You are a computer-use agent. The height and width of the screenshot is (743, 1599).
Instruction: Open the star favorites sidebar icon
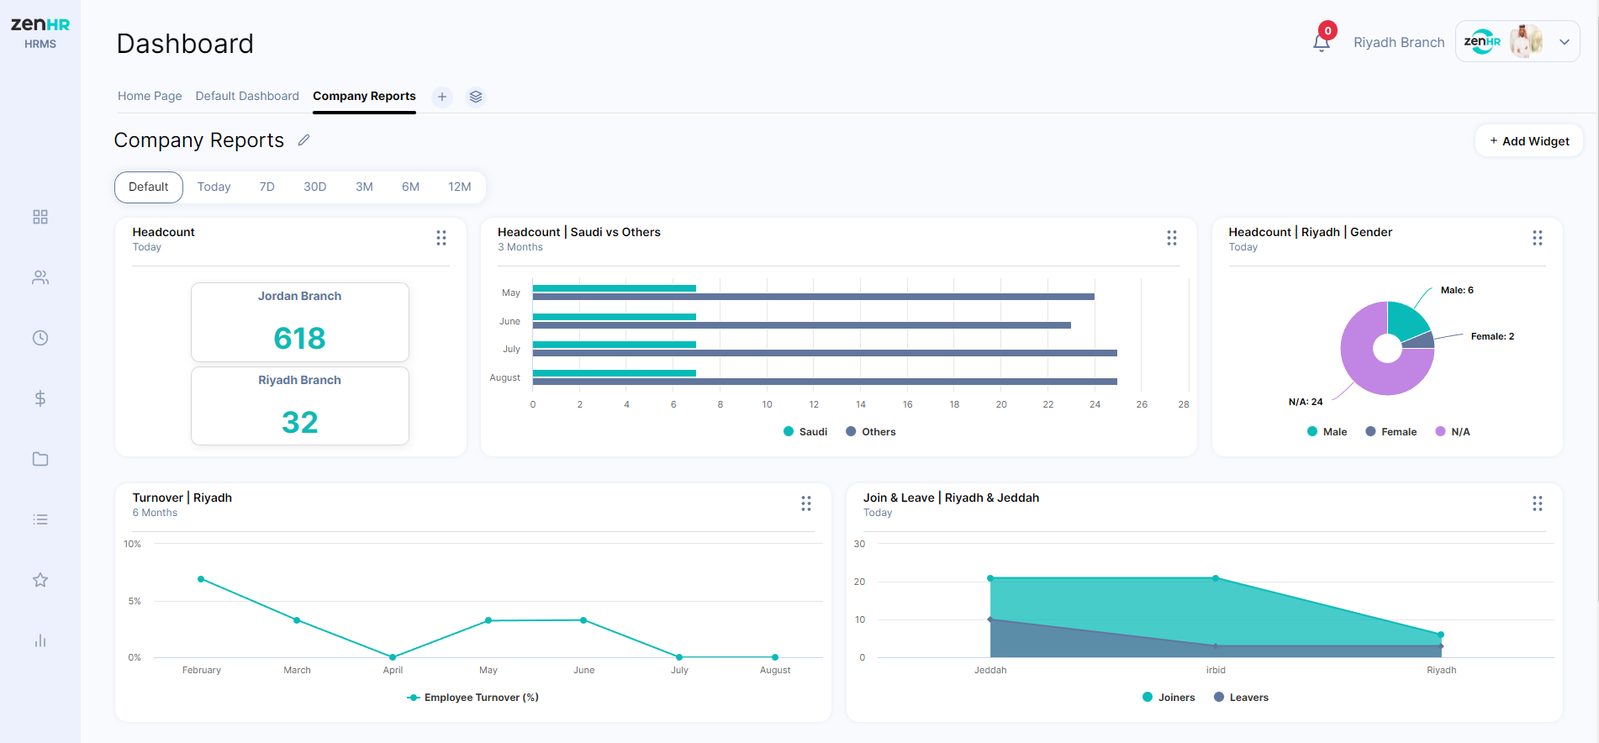click(40, 580)
